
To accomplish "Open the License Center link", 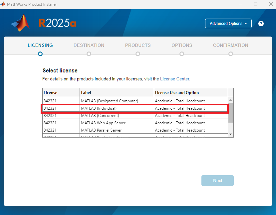I will pyautogui.click(x=175, y=79).
